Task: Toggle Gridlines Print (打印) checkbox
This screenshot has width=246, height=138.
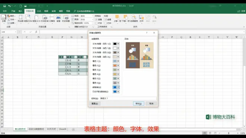Action: 96,23
